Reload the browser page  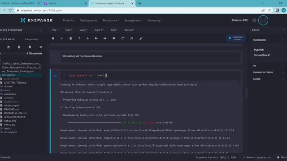(x=10, y=10)
